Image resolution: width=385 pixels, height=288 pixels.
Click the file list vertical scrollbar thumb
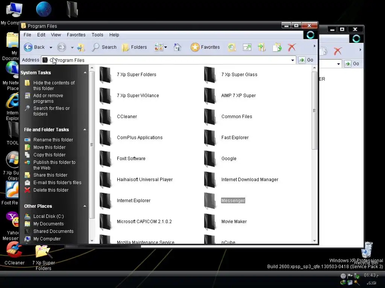click(314, 111)
